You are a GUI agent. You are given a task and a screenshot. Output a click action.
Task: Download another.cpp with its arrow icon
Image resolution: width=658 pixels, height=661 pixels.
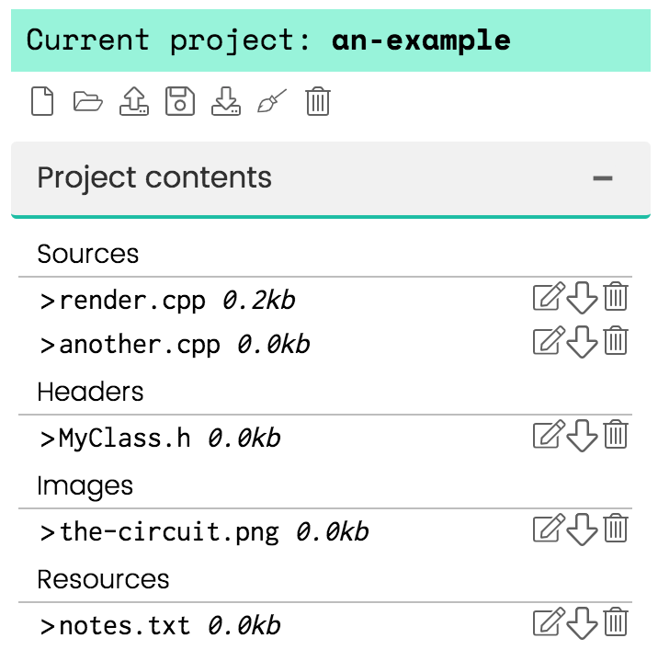(582, 342)
